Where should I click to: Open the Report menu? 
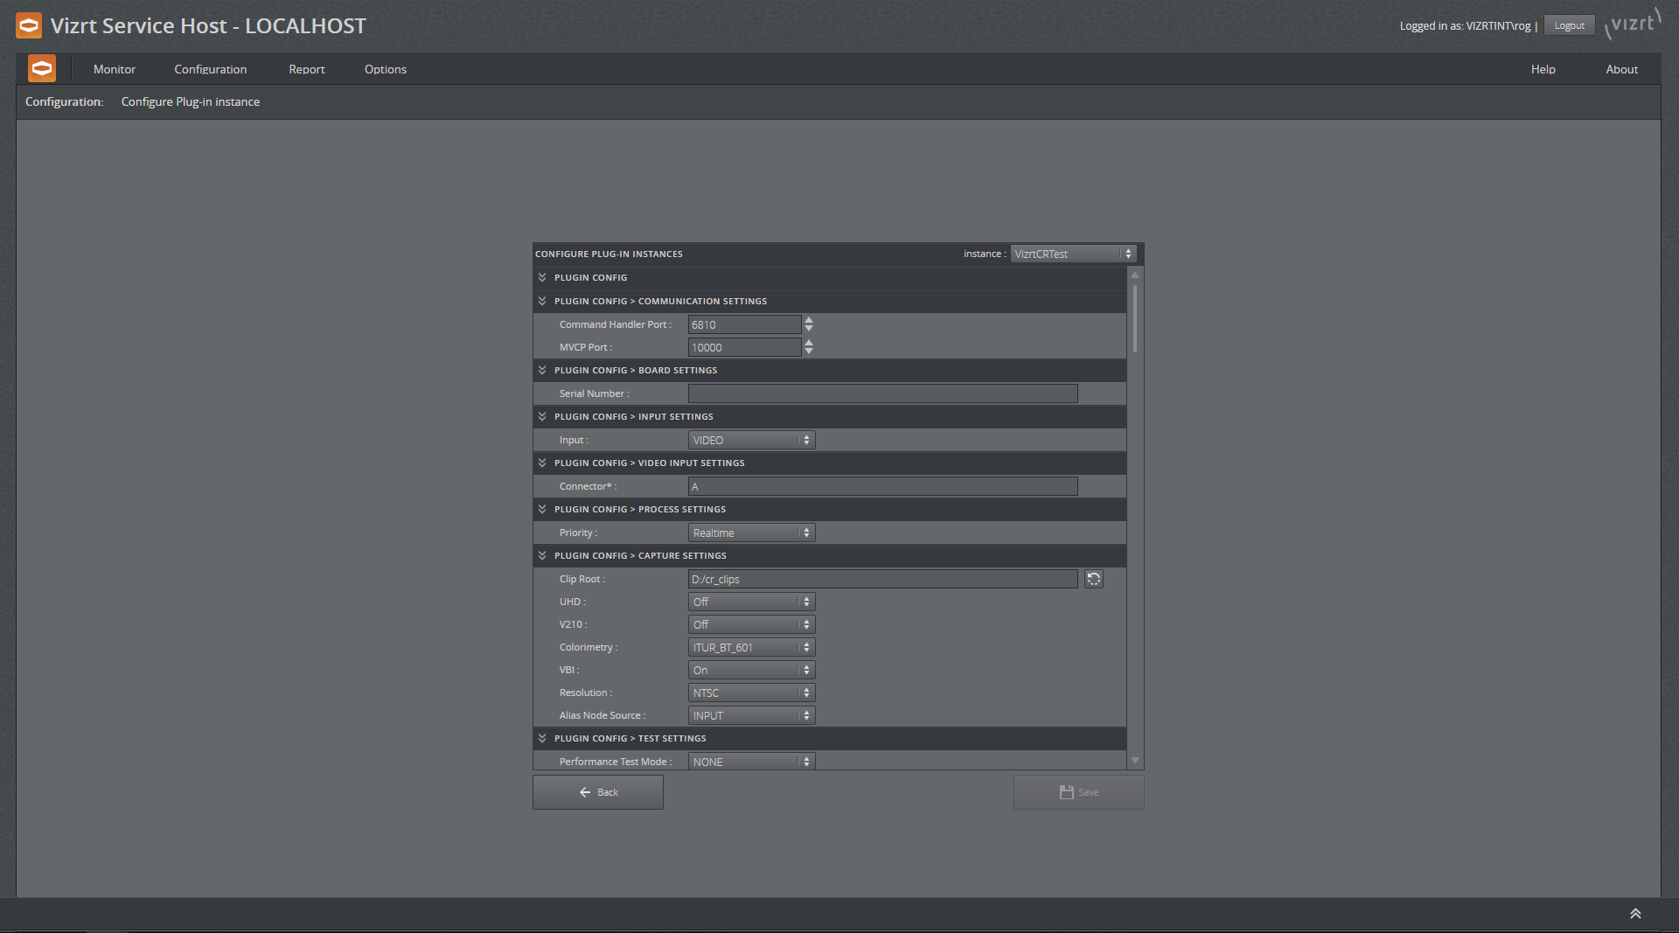307,69
